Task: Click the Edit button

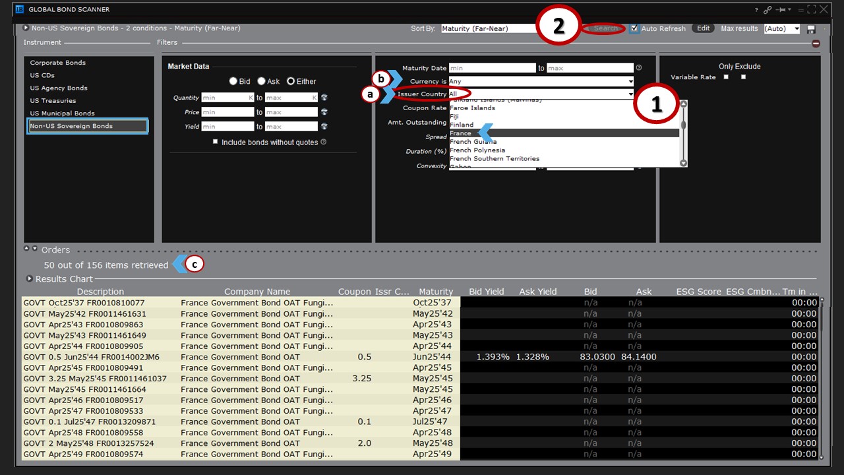Action: point(704,28)
